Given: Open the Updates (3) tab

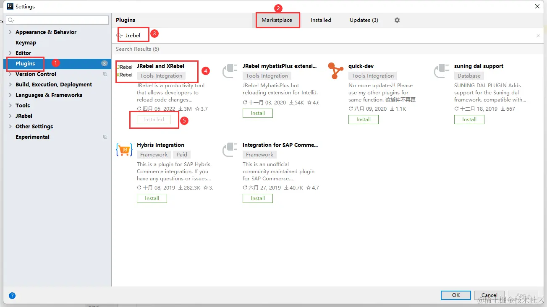Looking at the screenshot, I should point(364,20).
